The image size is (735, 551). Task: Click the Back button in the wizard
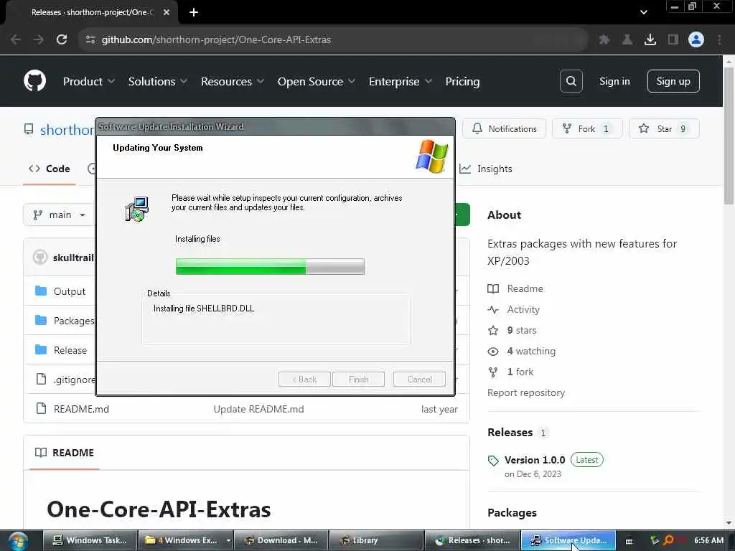pyautogui.click(x=304, y=379)
